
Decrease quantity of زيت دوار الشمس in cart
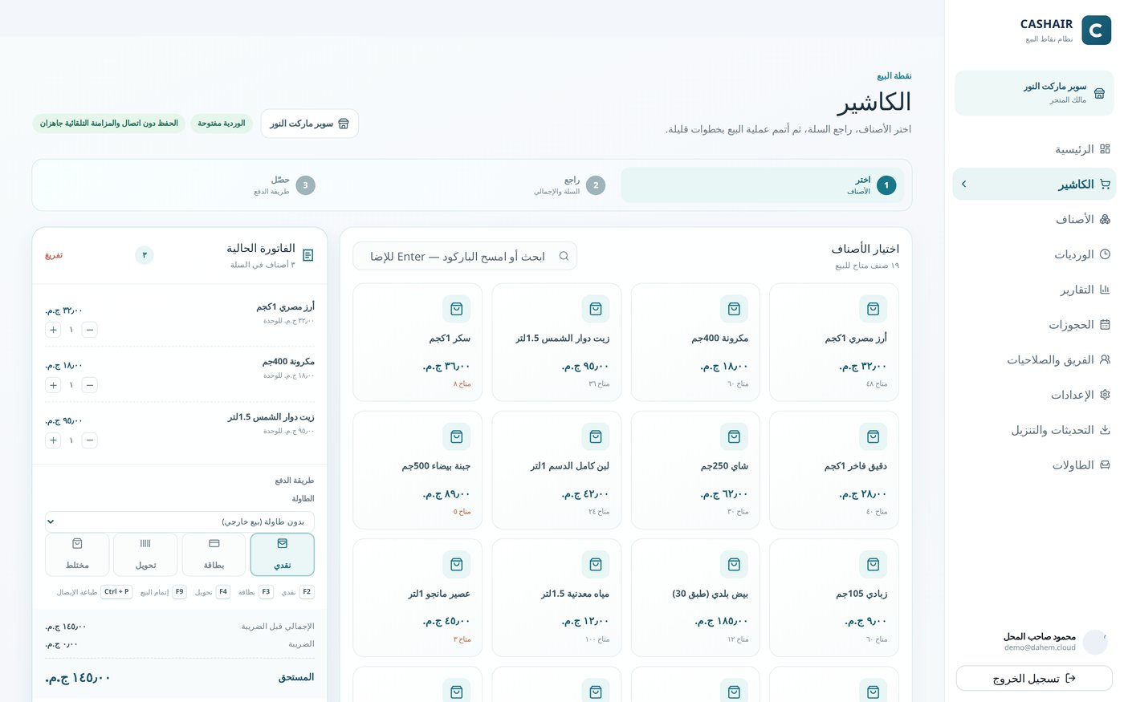90,440
